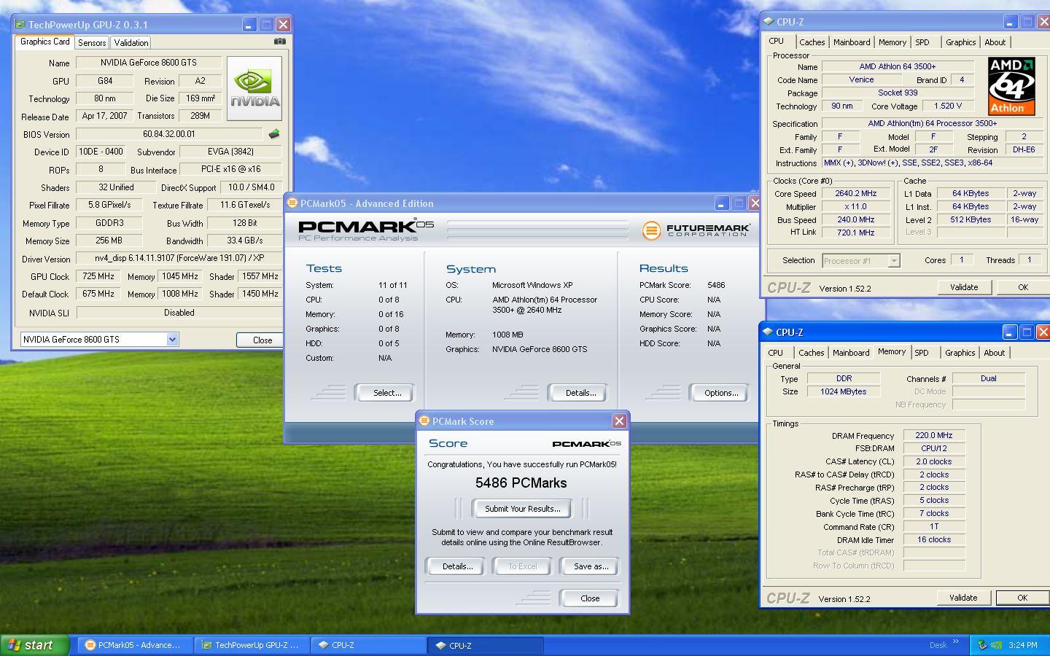This screenshot has width=1050, height=656.
Task: Activate the first CPU-Z taskbar button
Action: point(369,645)
